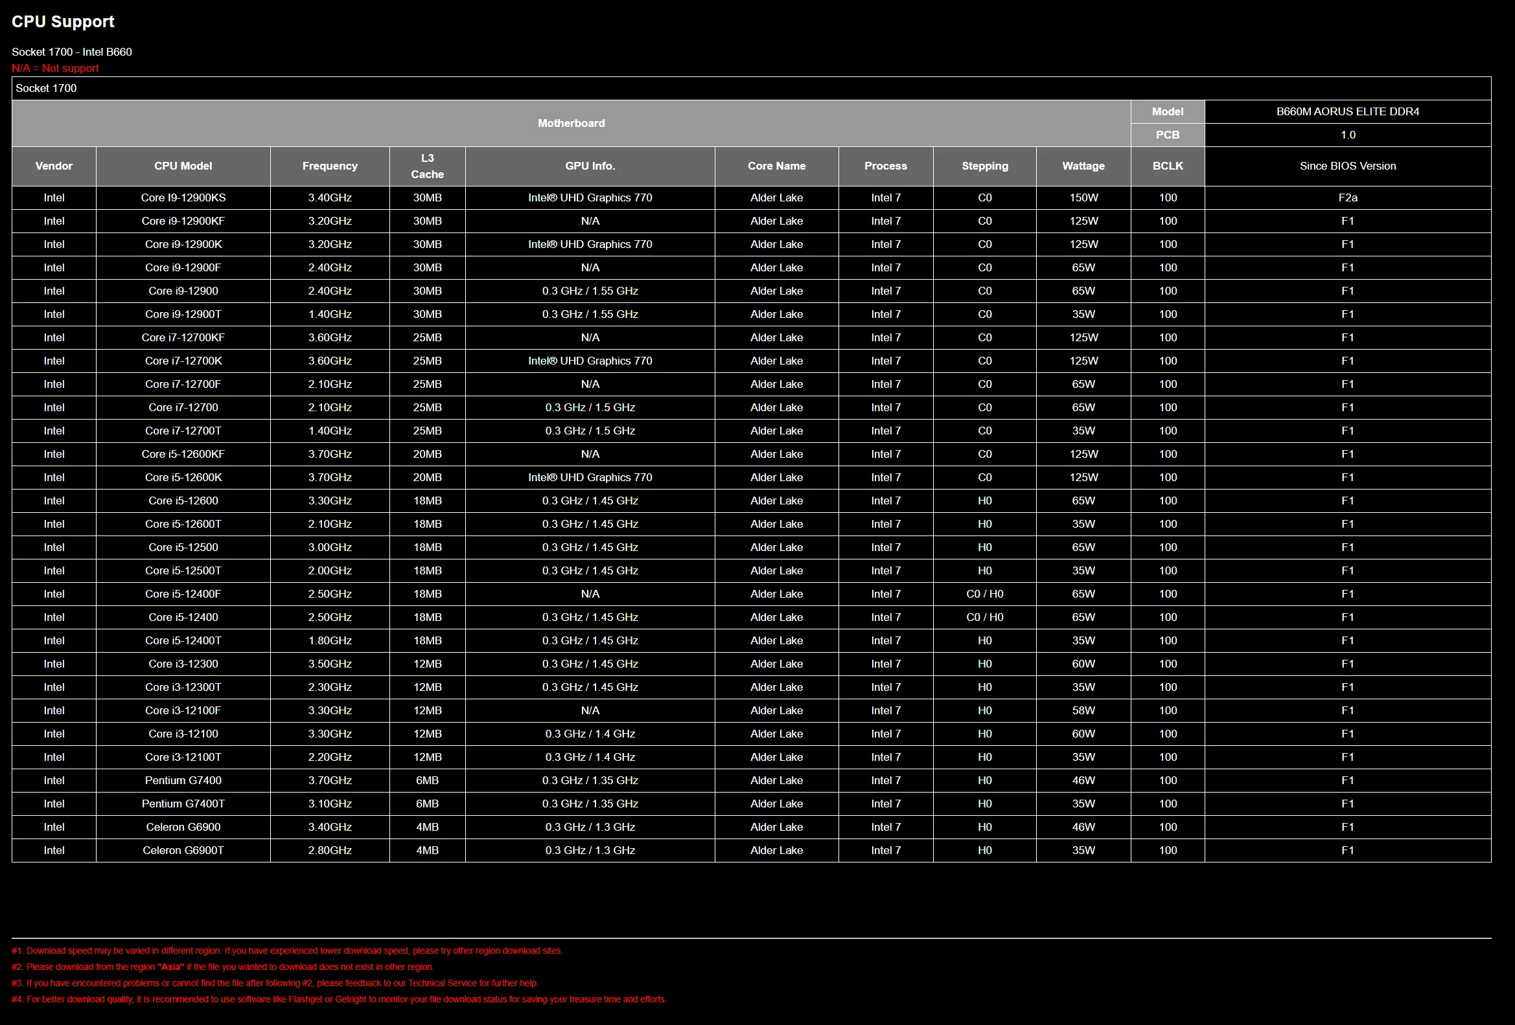Screen dimensions: 1515x1025
Task: Click the GPU info cell for Core i5-12600K
Action: (x=590, y=477)
